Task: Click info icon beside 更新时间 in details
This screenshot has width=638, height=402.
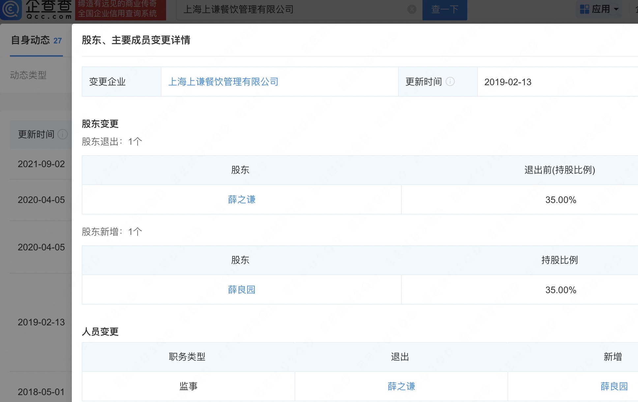Action: 450,82
